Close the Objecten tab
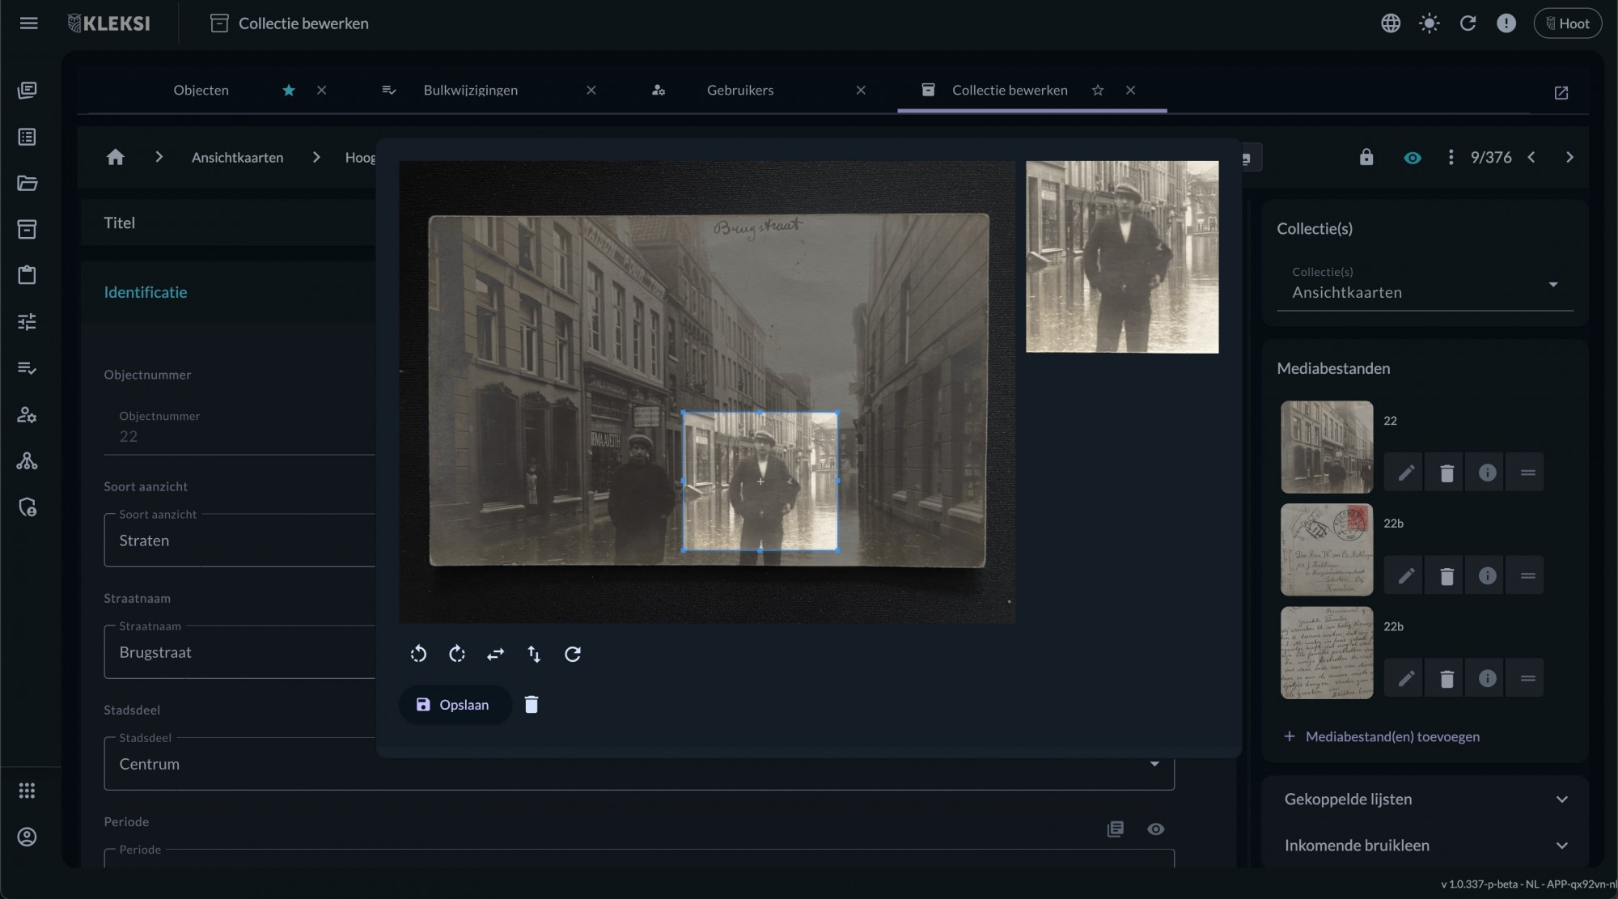The width and height of the screenshot is (1618, 899). (x=322, y=90)
